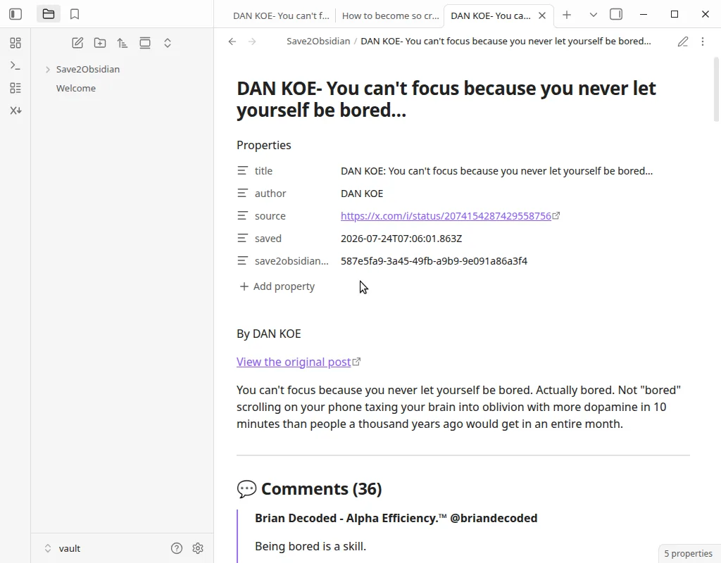
Task: Switch to editing mode pencil icon
Action: 683,42
